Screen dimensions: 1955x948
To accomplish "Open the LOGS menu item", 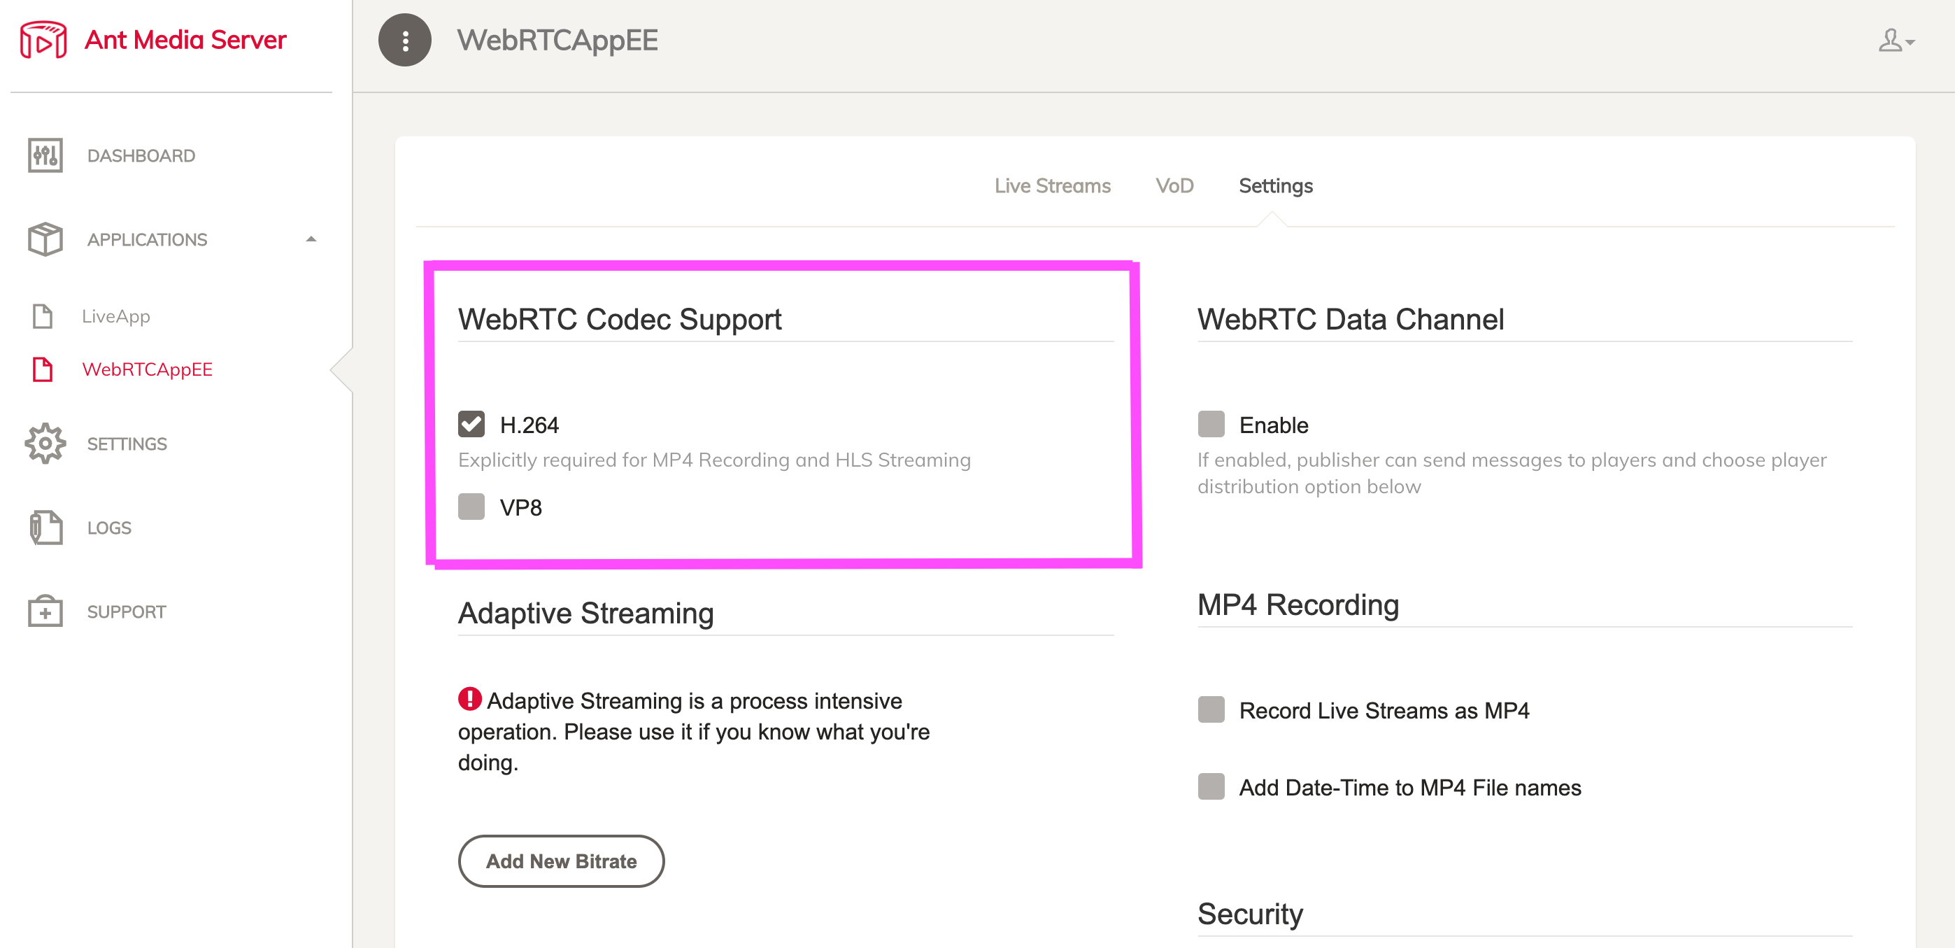I will coord(109,528).
